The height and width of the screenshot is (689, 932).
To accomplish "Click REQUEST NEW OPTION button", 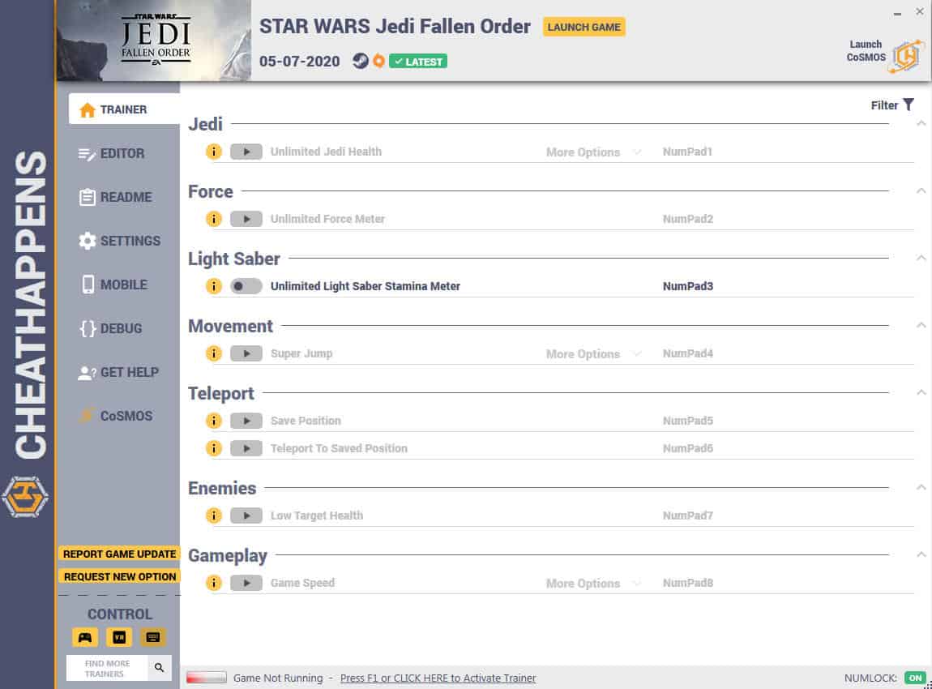I will (119, 576).
